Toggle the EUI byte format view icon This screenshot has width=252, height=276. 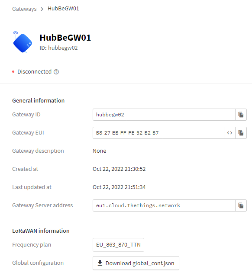coord(229,133)
